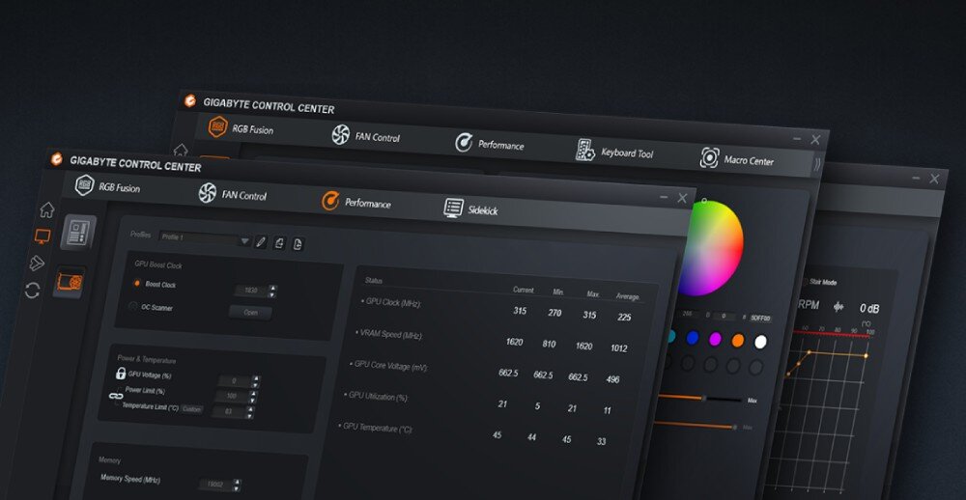
Task: Click the orange Performance gauge icon in front window
Action: pos(330,201)
